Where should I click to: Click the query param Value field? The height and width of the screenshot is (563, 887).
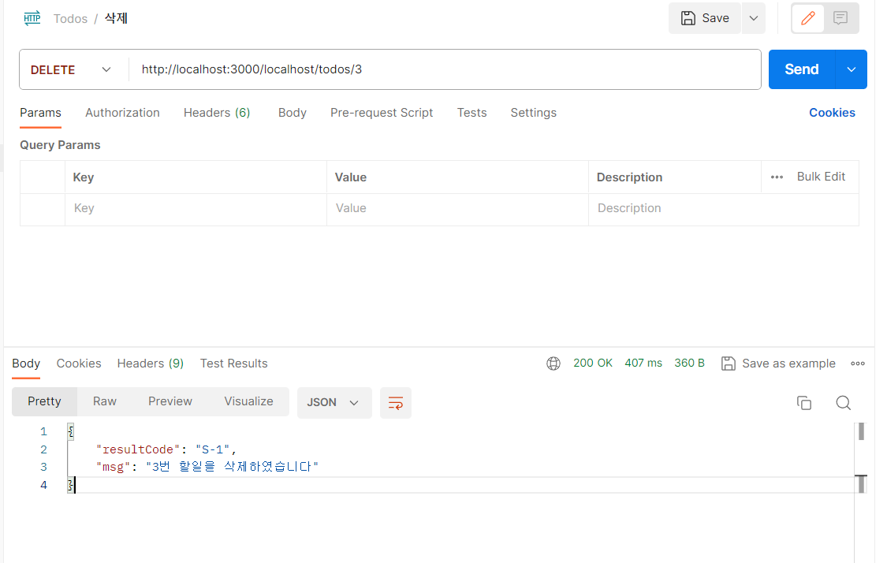coord(457,208)
